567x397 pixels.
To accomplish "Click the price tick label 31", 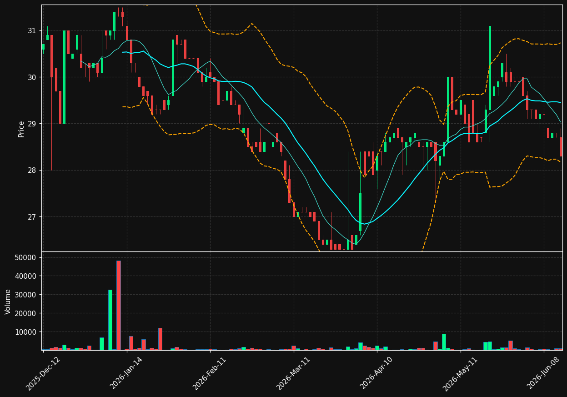I will point(32,30).
